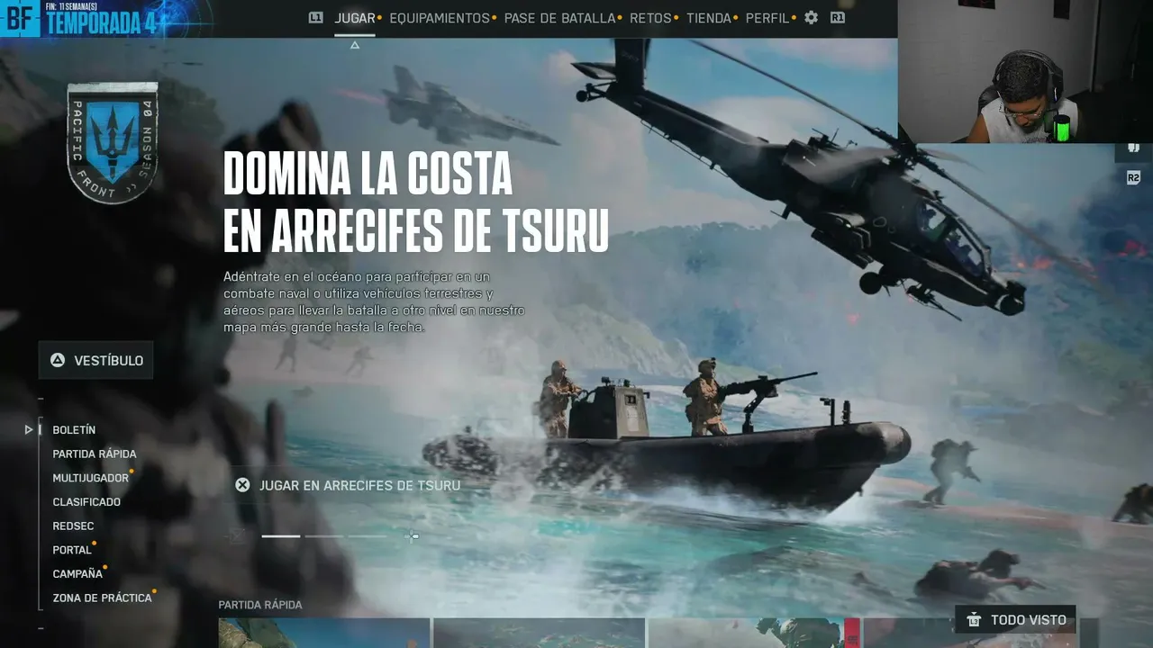Click the Battlefield BF logo
The image size is (1153, 648).
(21, 18)
